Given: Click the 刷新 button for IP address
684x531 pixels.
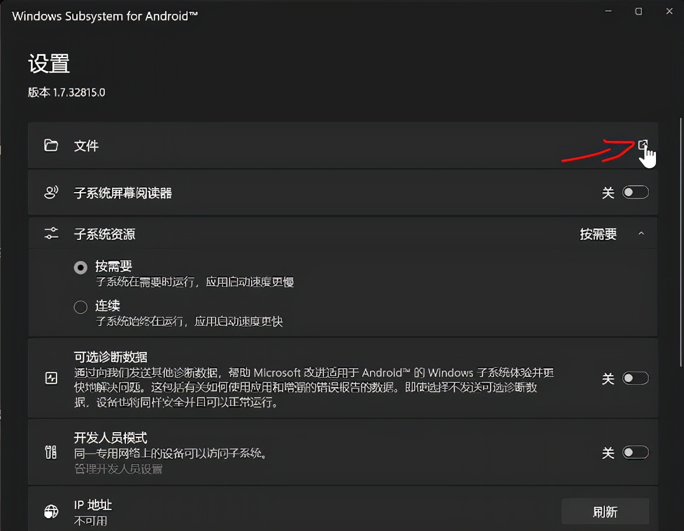Looking at the screenshot, I should [x=605, y=511].
